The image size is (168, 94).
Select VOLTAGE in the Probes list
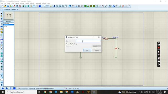[9, 23]
